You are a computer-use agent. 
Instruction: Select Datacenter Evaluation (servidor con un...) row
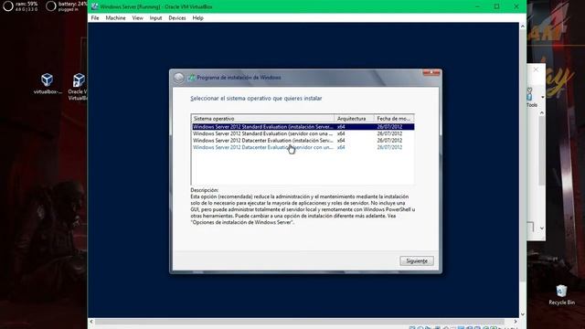click(x=303, y=147)
